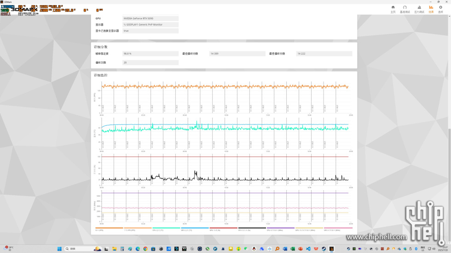Click the 详细监控 section heading

101,75
